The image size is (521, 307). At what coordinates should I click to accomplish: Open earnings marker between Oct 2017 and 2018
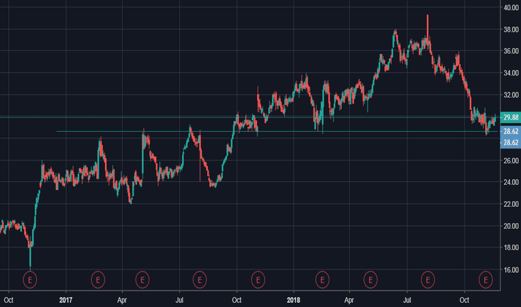[x=258, y=280]
